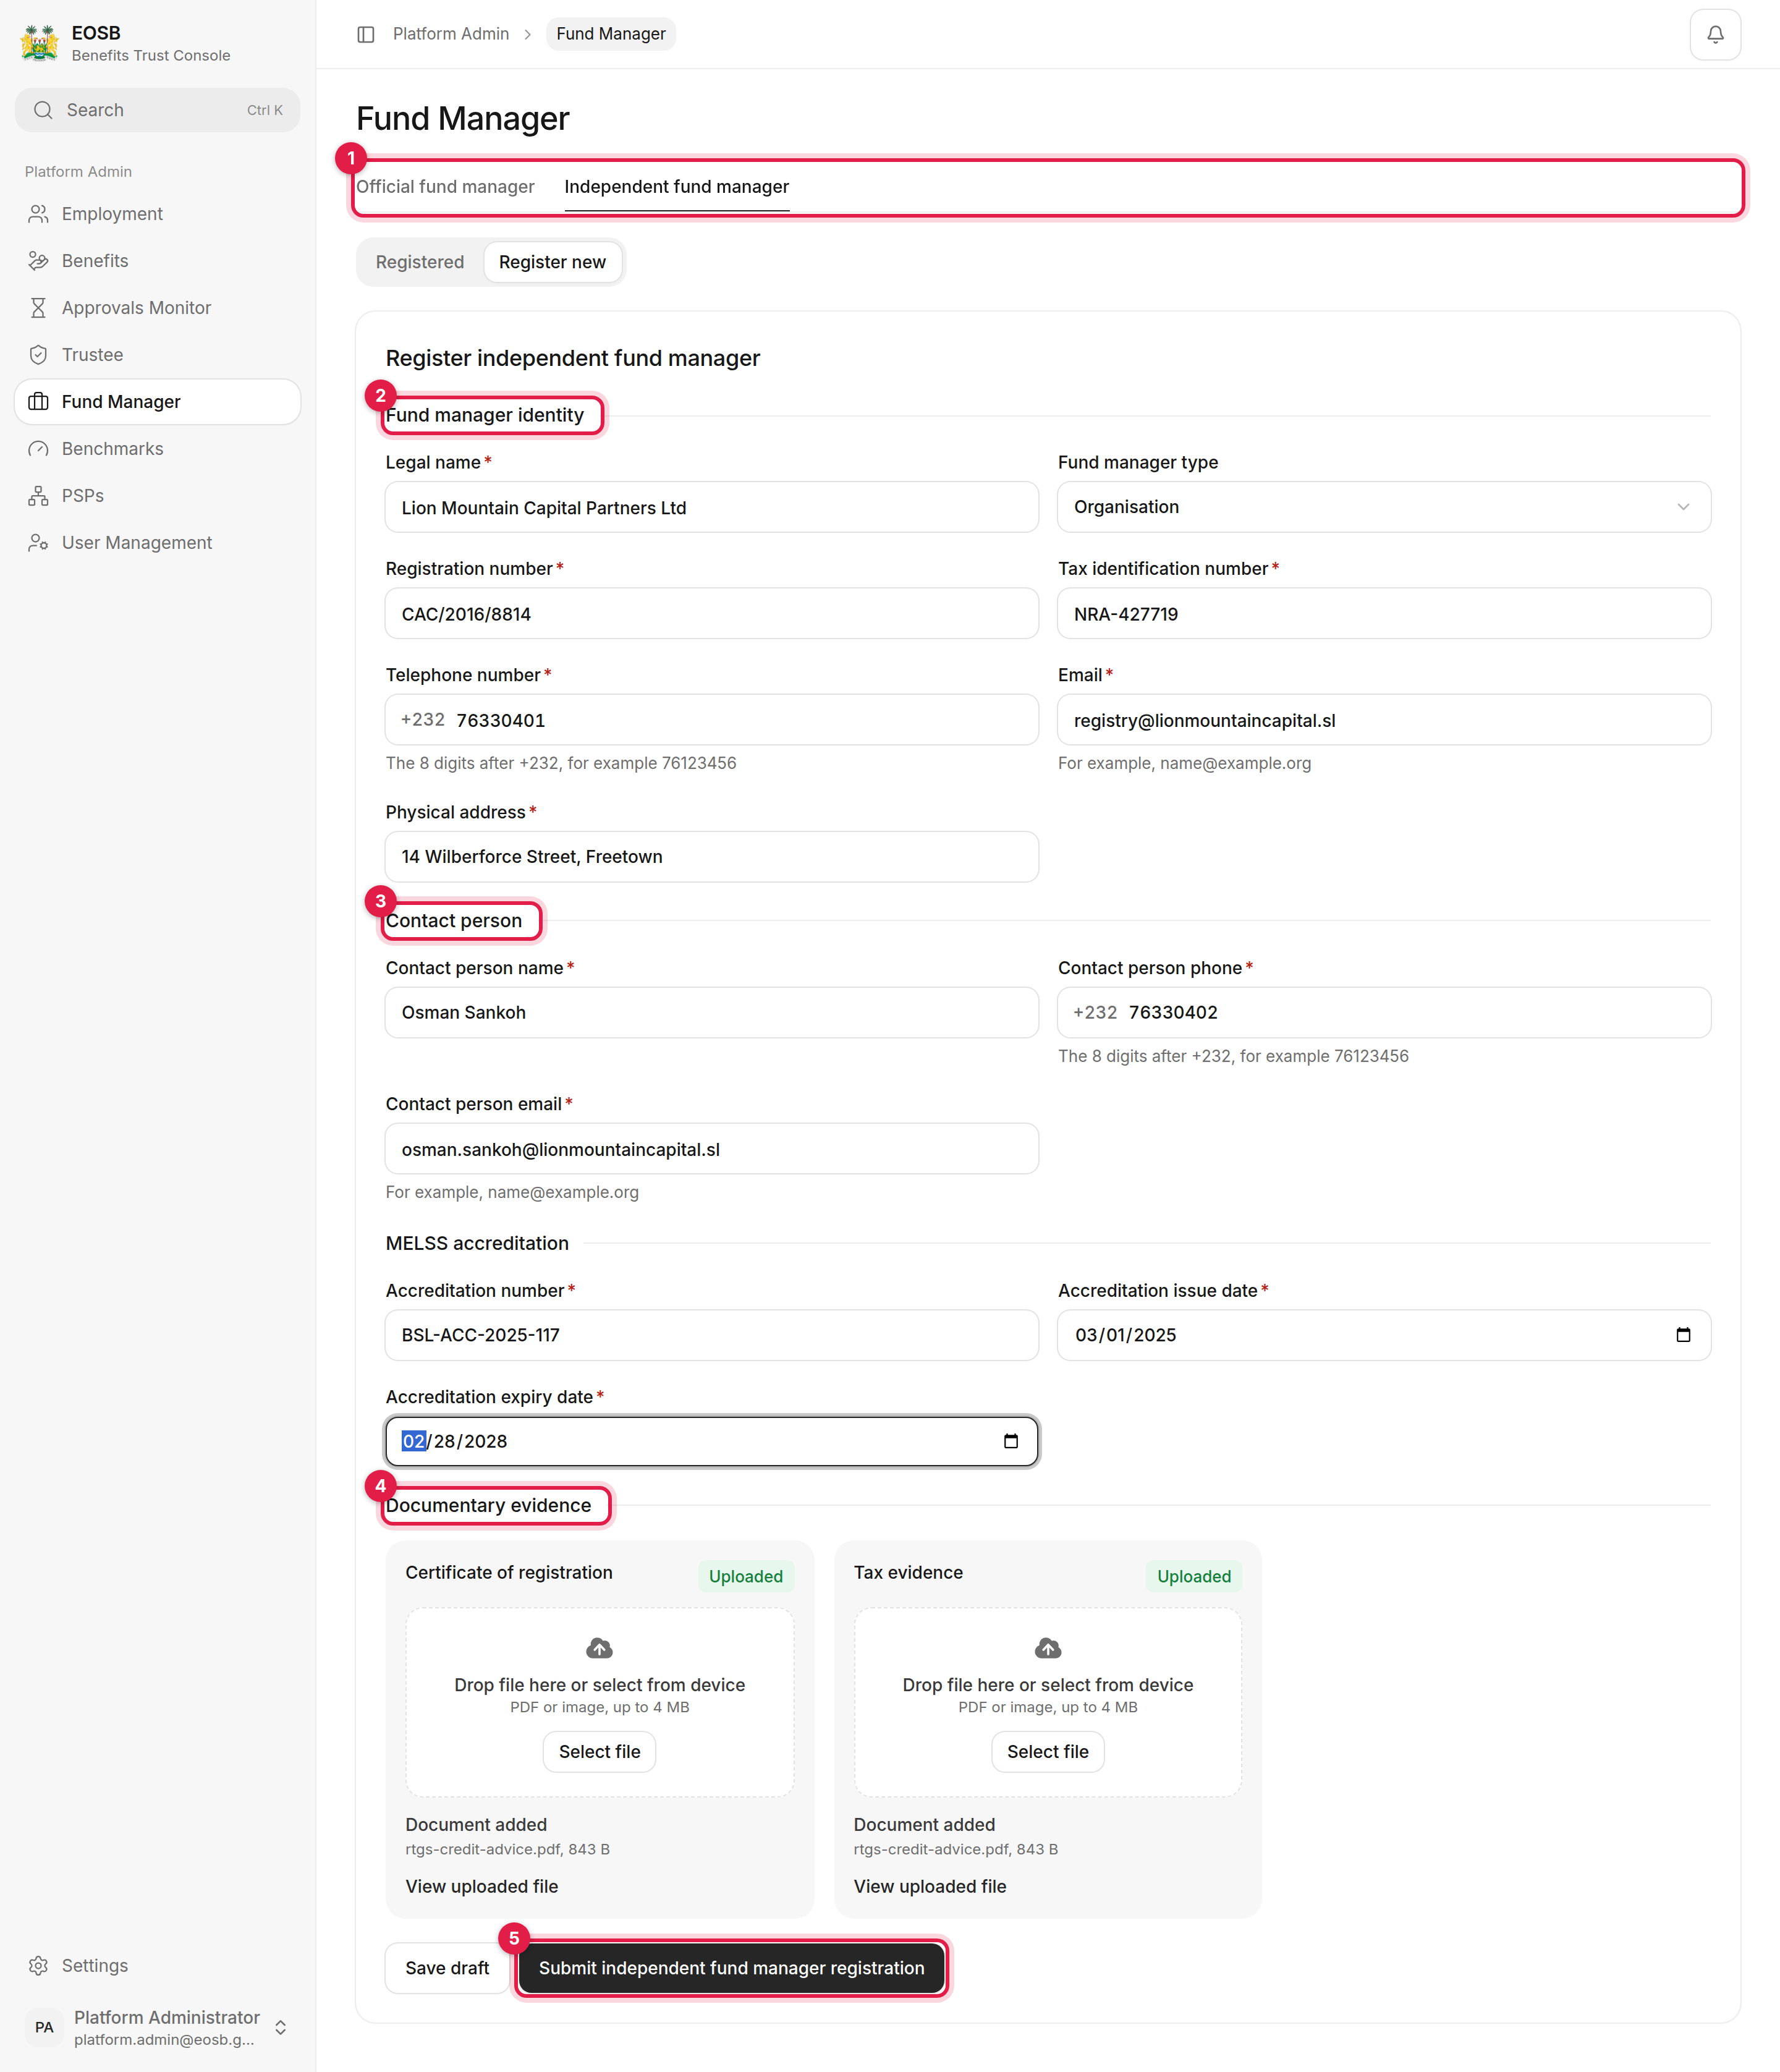This screenshot has width=1780, height=2072.
Task: Toggle the sidebar panel icon
Action: 366,34
